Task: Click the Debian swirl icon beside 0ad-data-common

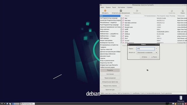Action: [x=123, y=23]
